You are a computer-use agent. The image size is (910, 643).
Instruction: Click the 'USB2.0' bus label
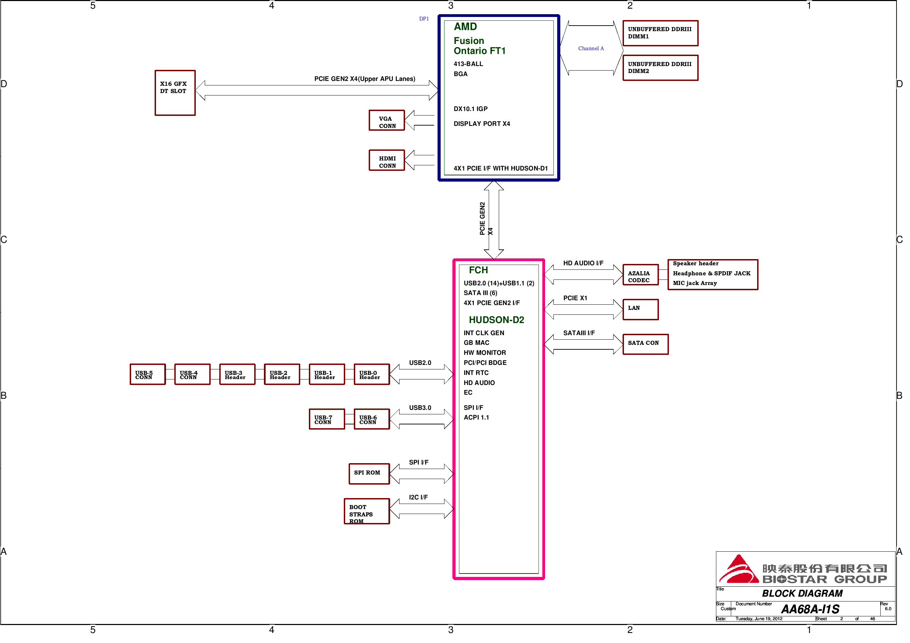pos(420,363)
